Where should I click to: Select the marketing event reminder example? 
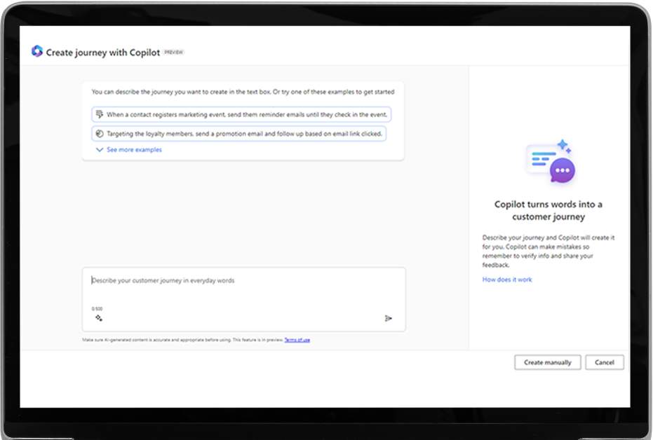(x=241, y=114)
